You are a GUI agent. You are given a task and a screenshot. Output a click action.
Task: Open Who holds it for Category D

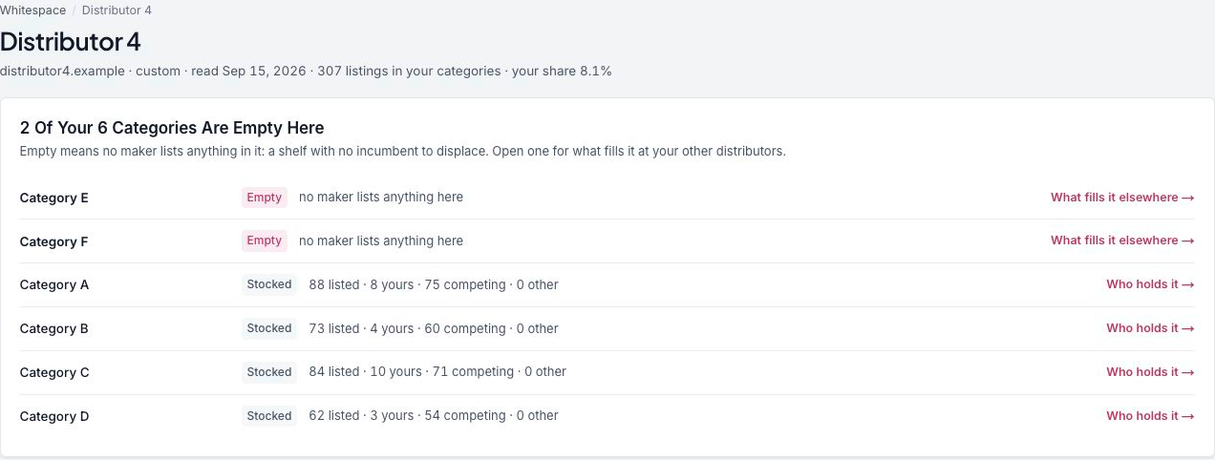(1150, 416)
